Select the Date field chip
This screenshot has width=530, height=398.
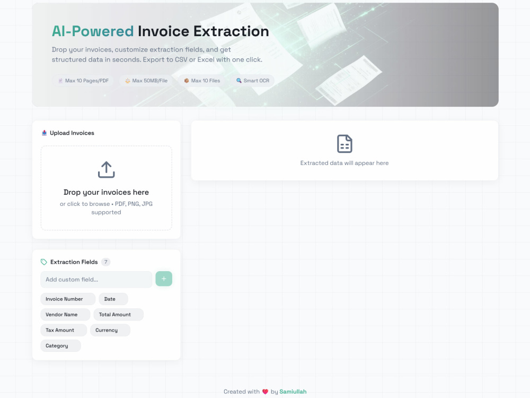pos(113,299)
